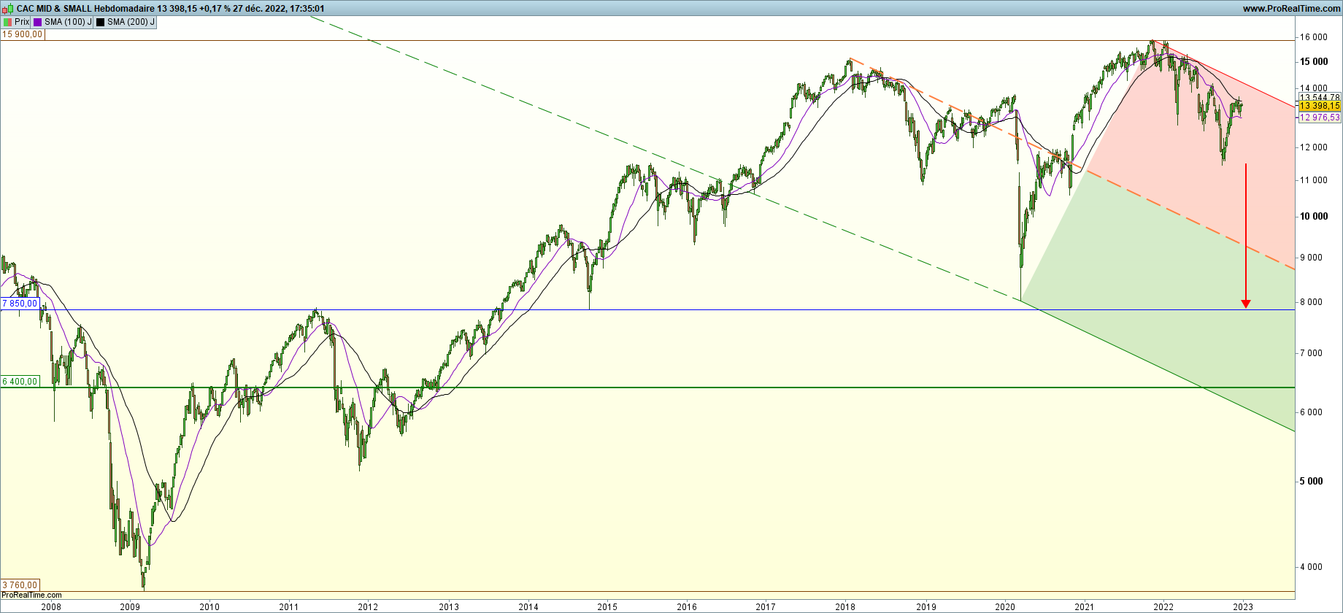The height and width of the screenshot is (613, 1343).
Task: Click the 2009 label on time axis
Action: (x=130, y=606)
